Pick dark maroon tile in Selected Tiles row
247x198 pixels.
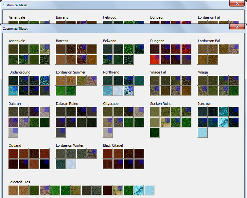(x=107, y=190)
